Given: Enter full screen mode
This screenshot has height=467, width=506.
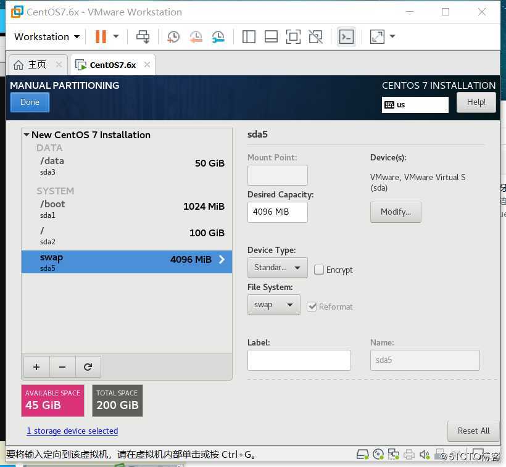Looking at the screenshot, I should pos(293,36).
